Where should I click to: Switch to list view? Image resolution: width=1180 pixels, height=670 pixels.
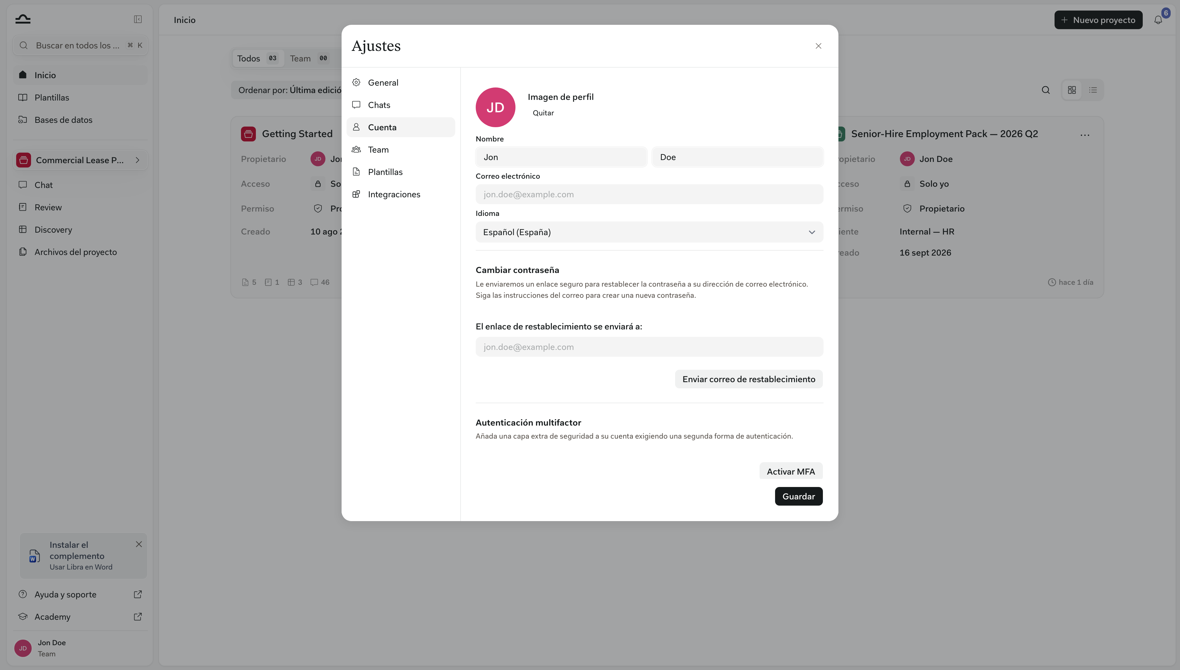1093,90
